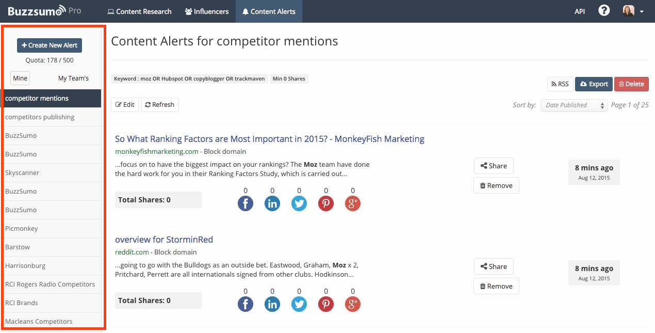Screen dimensions: 655x333
Task: Click the Keyword filter tag
Action: pyautogui.click(x=189, y=78)
